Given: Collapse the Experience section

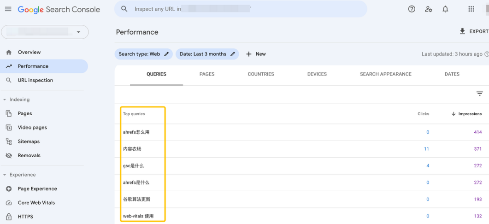Looking at the screenshot, I should [5, 175].
